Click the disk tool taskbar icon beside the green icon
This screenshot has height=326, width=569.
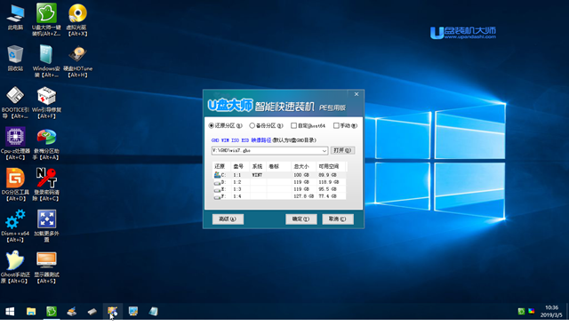tap(71, 312)
